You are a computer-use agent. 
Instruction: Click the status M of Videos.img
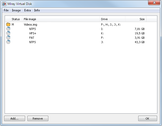13,25
